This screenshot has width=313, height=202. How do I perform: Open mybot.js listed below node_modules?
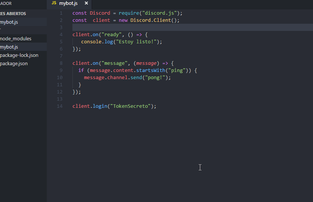point(9,47)
